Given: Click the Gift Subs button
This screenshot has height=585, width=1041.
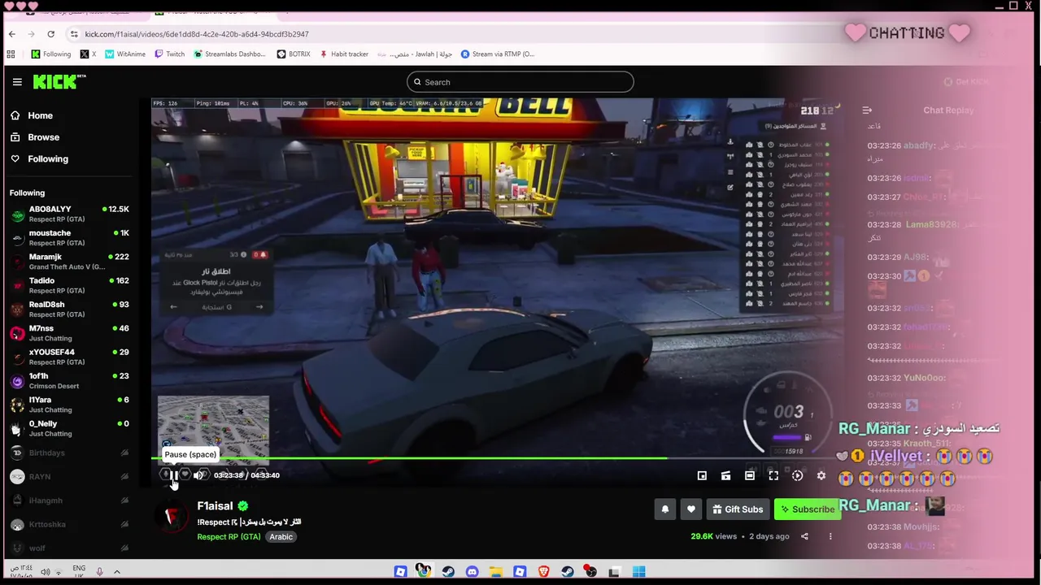Looking at the screenshot, I should point(738,509).
